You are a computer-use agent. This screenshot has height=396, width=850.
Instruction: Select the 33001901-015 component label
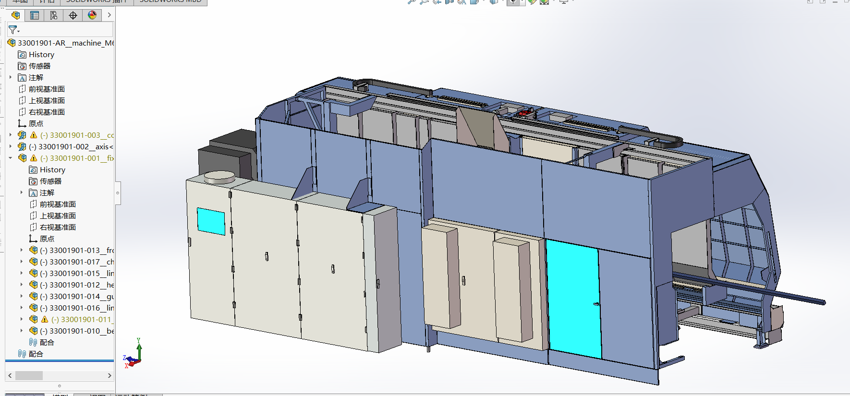pos(77,273)
